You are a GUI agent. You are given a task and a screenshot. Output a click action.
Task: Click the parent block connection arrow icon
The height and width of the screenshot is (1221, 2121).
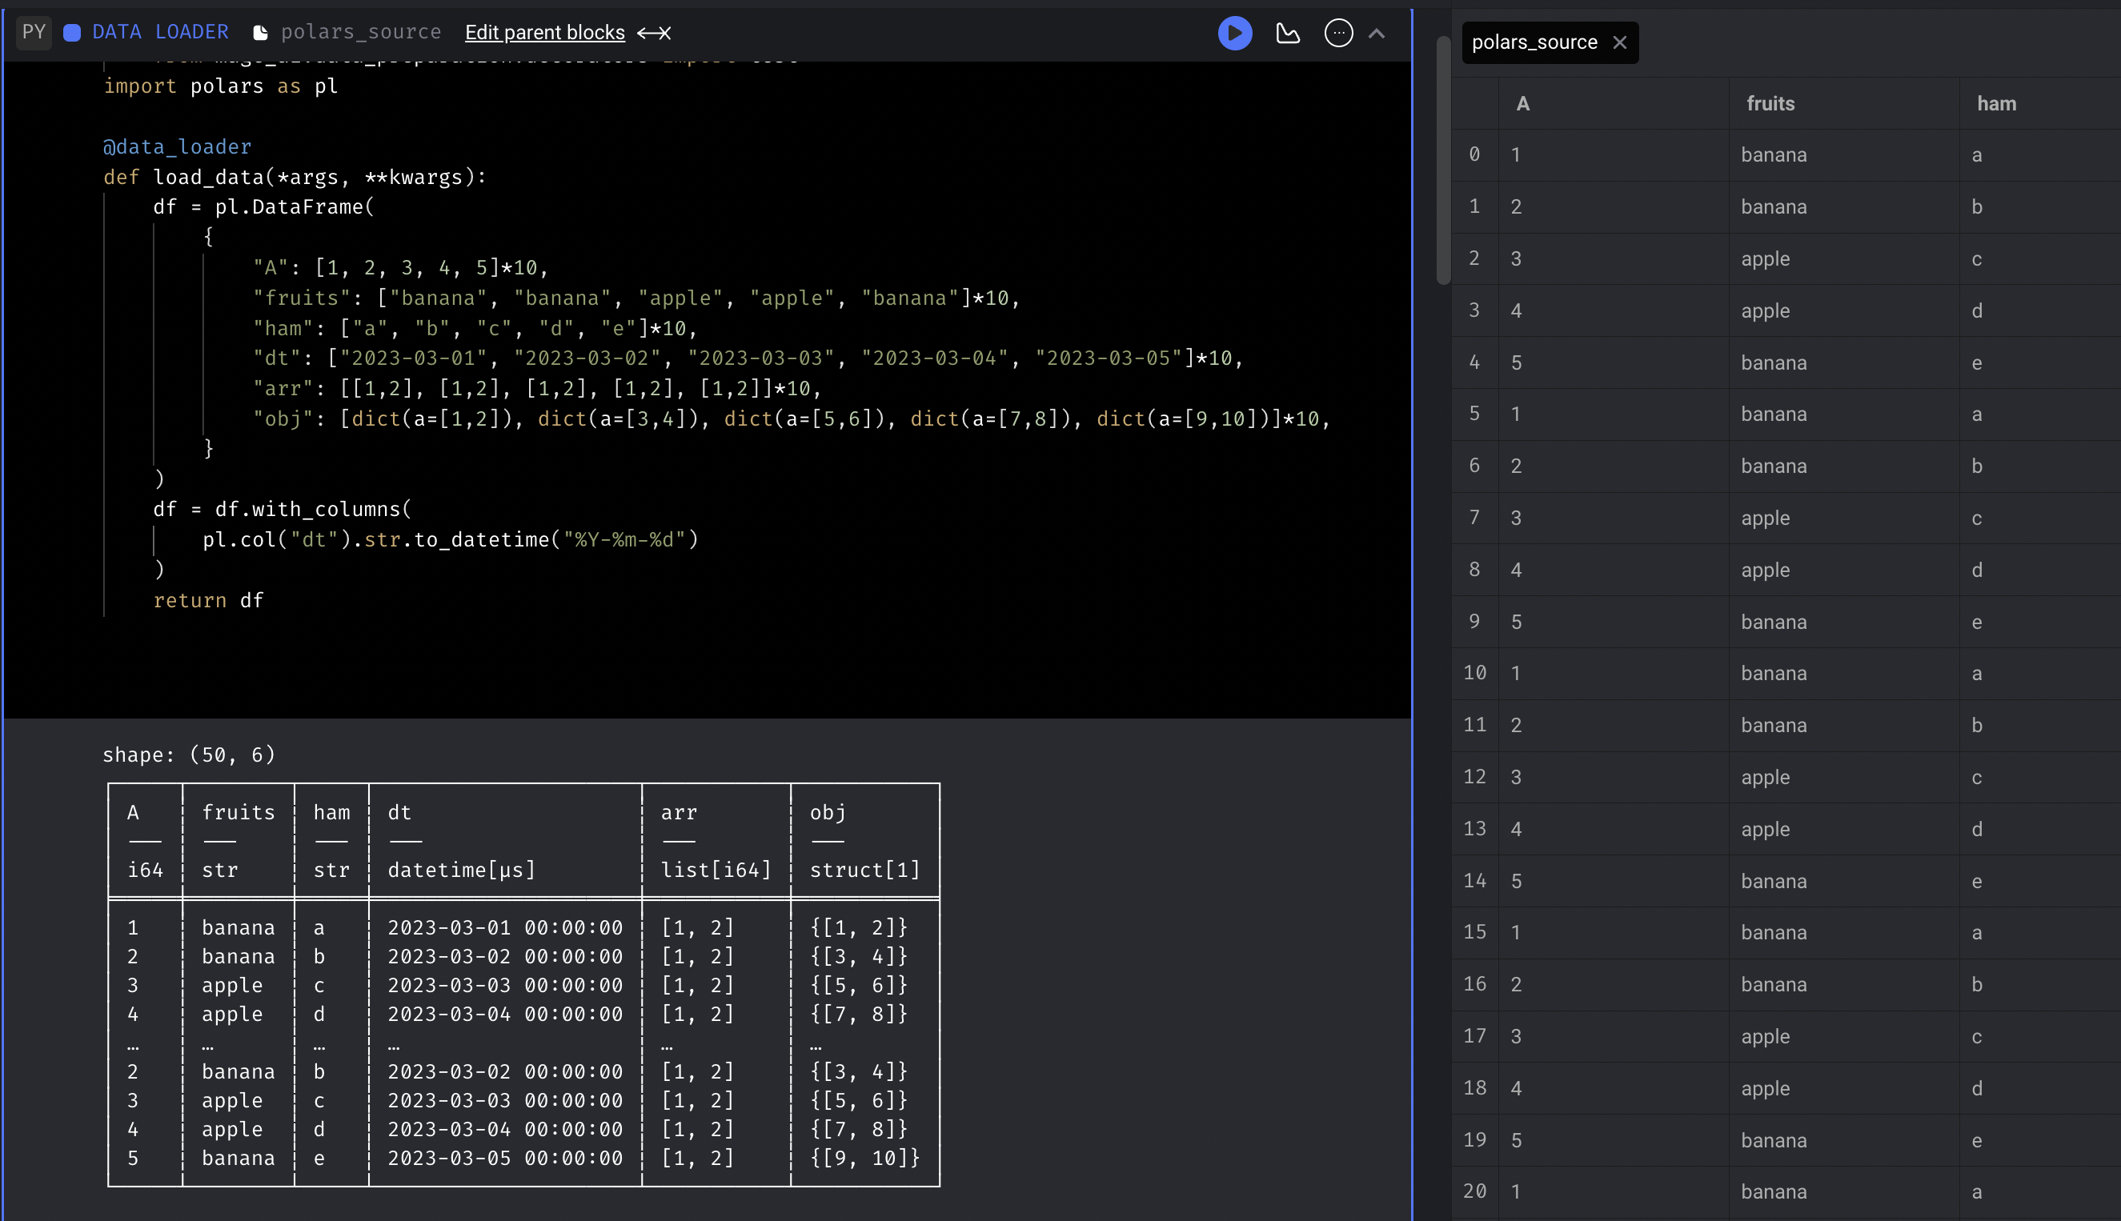point(654,34)
